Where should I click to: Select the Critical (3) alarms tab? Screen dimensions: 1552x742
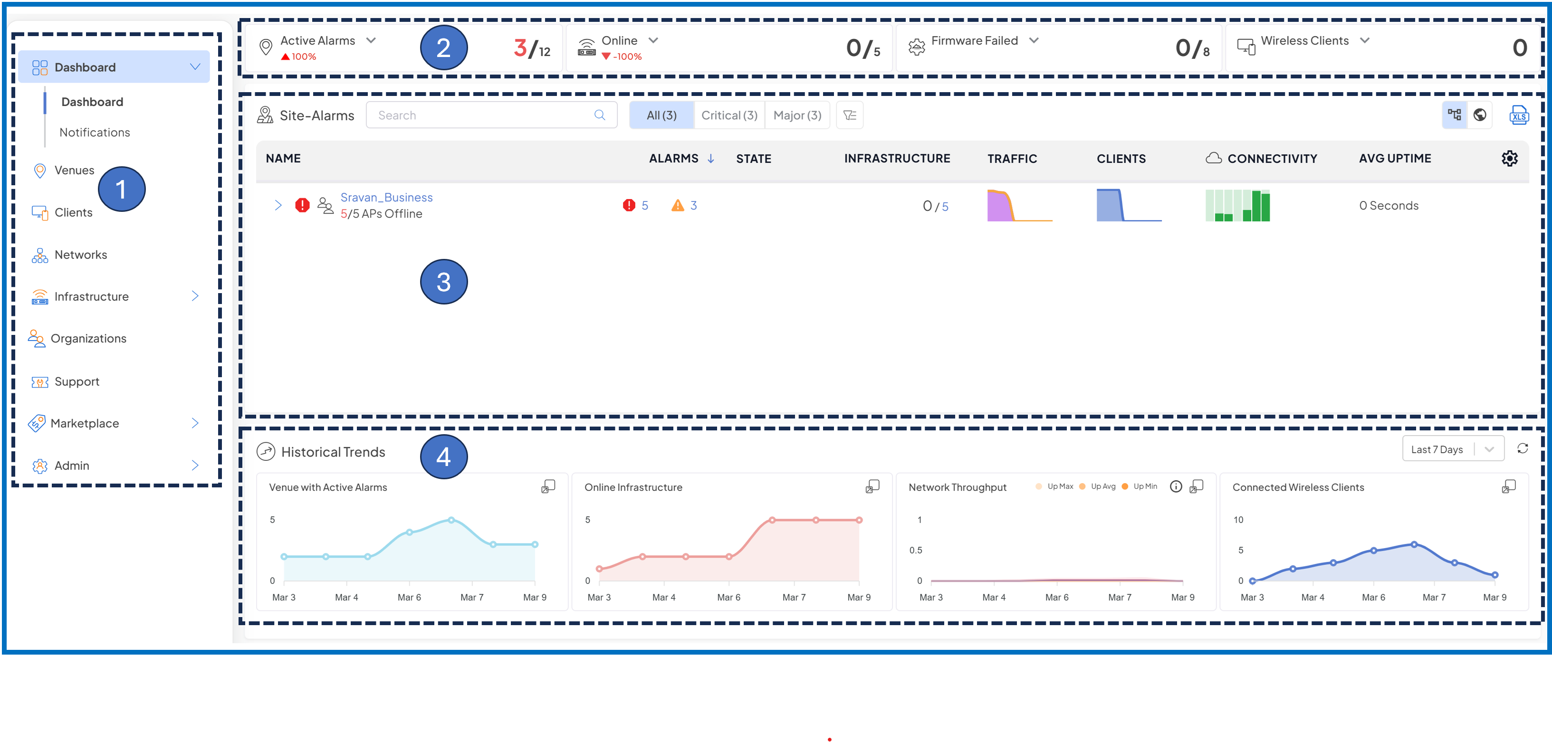pos(729,115)
